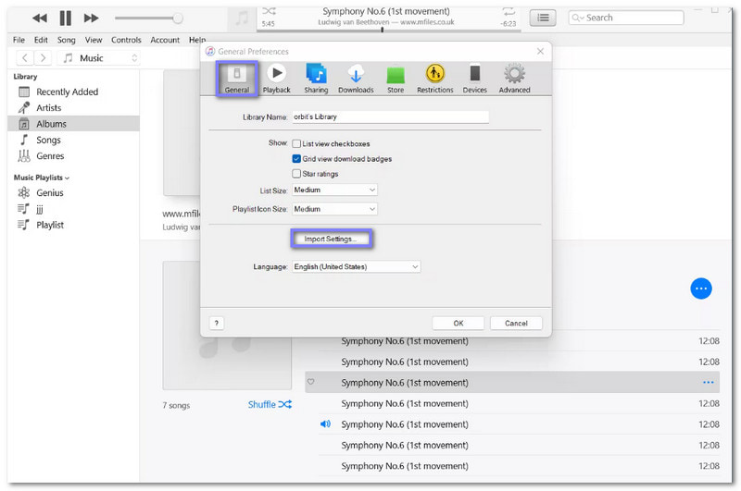This screenshot has height=491, width=741.
Task: Open the Devices preferences tab
Action: tap(474, 79)
